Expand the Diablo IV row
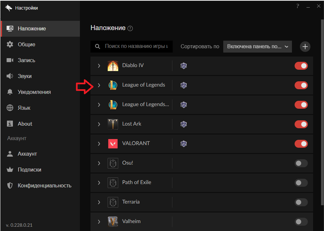Viewport: 324px width, 231px height. pyautogui.click(x=99, y=66)
